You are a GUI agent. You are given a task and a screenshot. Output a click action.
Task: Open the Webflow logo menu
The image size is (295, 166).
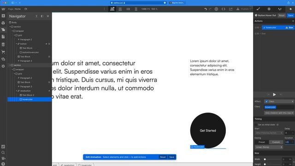click(3, 9)
